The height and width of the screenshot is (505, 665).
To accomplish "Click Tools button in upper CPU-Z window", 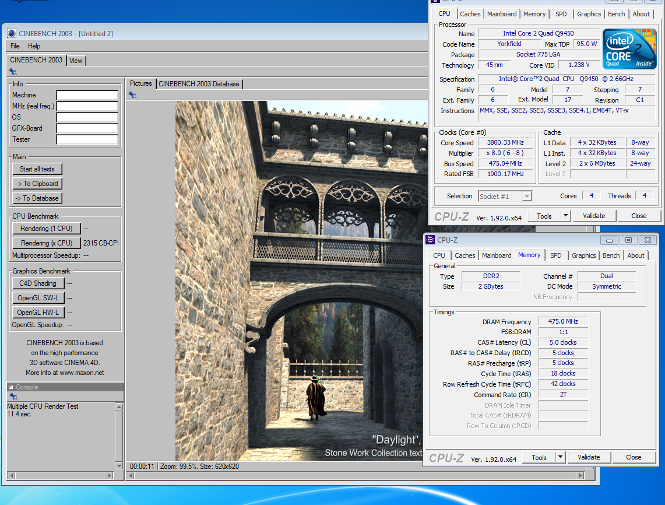I will click(x=544, y=216).
